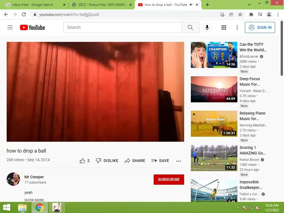This screenshot has width=284, height=213.
Task: Open BFordLancer channel link
Action: point(249,57)
